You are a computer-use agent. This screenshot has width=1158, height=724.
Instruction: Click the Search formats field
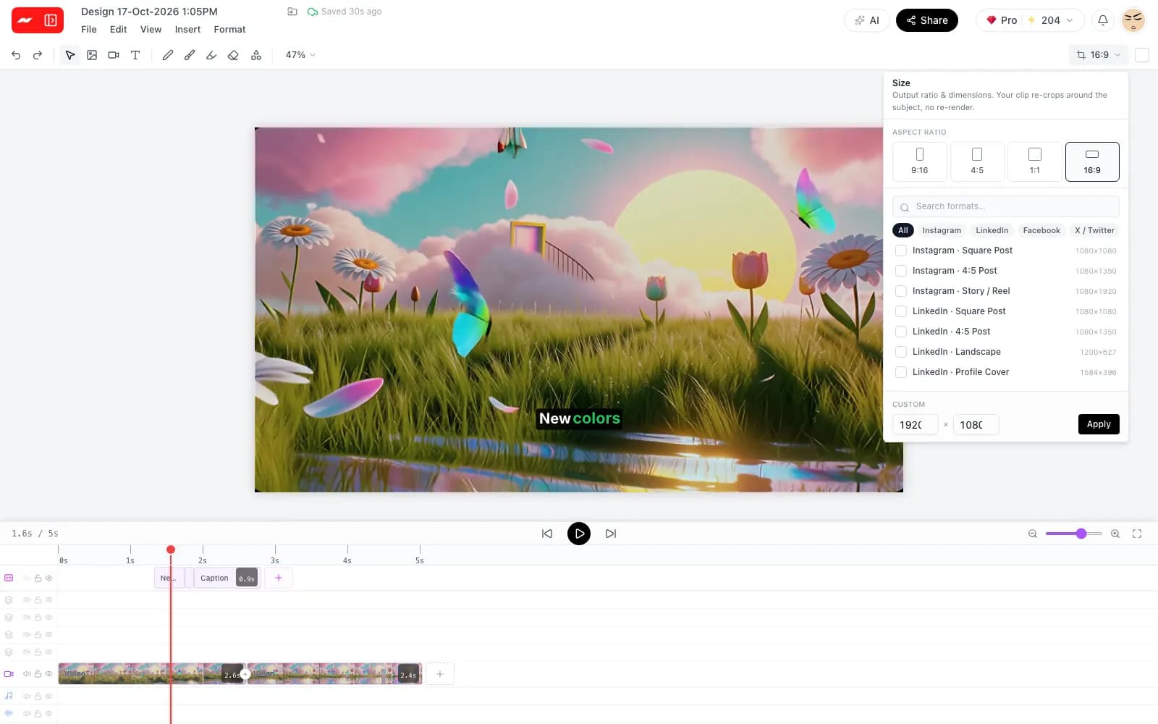(1006, 206)
